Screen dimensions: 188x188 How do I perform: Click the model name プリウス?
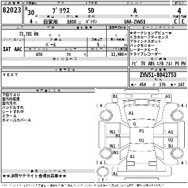click(x=61, y=11)
